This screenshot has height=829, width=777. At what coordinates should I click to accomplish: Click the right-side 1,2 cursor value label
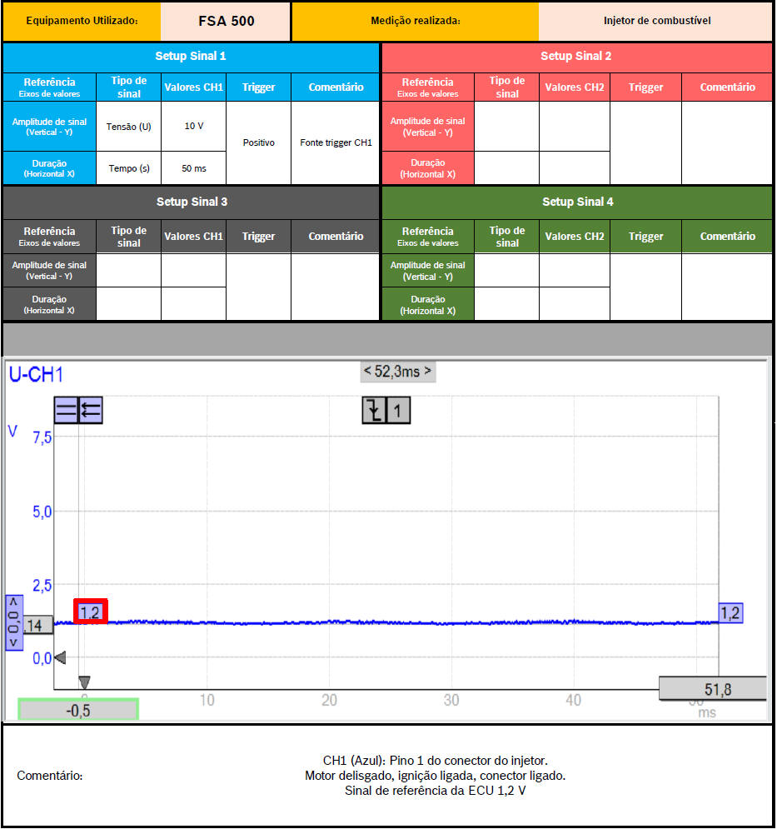(730, 614)
